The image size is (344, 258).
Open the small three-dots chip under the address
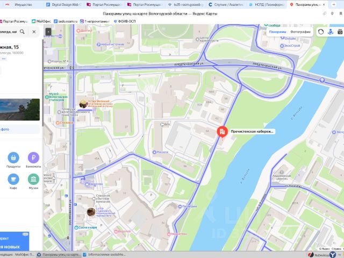click(x=4, y=59)
